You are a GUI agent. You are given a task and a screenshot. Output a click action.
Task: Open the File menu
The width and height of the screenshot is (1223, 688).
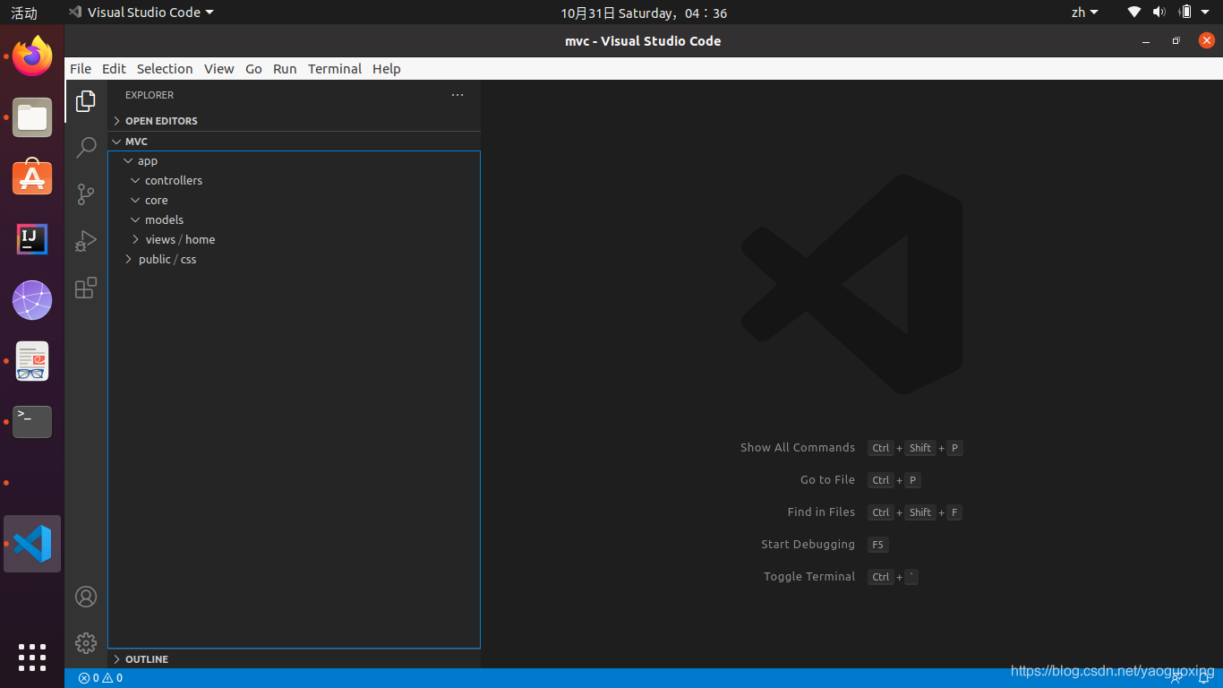click(x=81, y=69)
